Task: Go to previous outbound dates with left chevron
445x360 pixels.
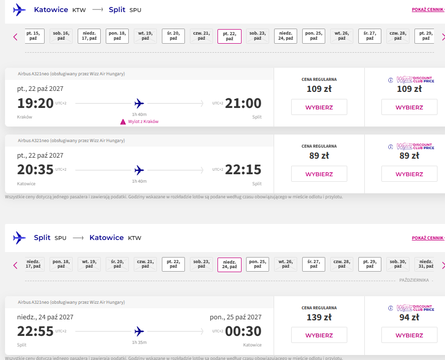Action: coord(16,37)
